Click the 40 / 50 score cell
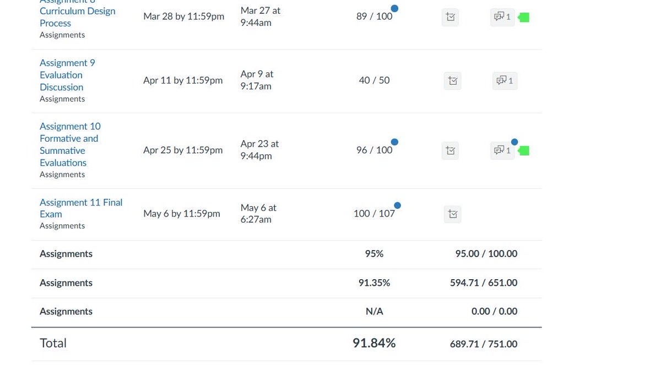 [374, 80]
